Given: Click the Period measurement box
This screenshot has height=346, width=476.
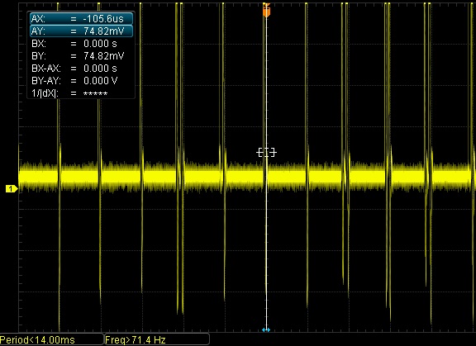Looking at the screenshot, I should pos(51,339).
